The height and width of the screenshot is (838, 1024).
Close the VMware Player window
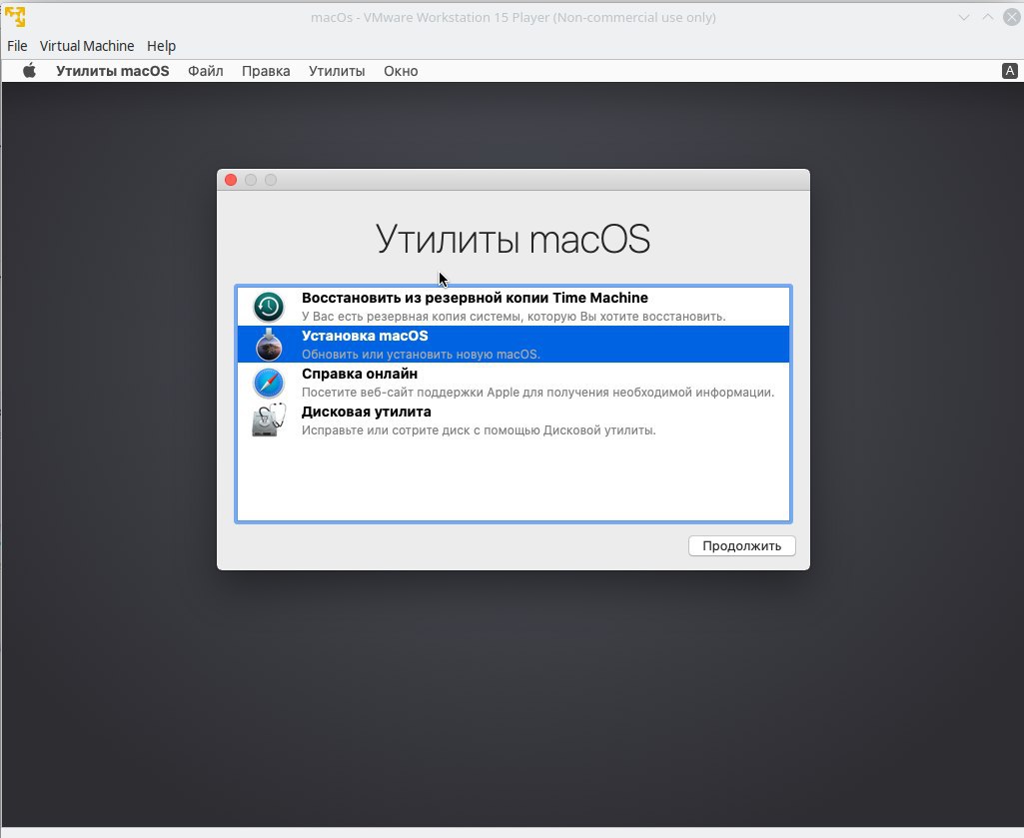click(1012, 17)
